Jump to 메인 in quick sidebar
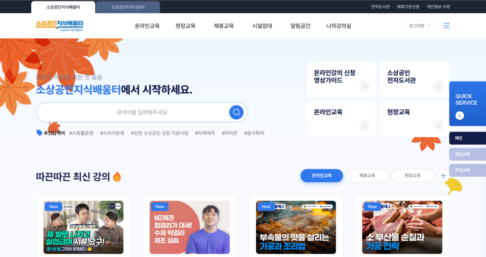 pyautogui.click(x=467, y=138)
